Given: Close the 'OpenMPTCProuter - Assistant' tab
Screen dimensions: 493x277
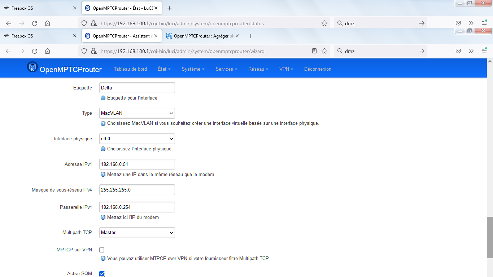Looking at the screenshot, I should point(156,36).
